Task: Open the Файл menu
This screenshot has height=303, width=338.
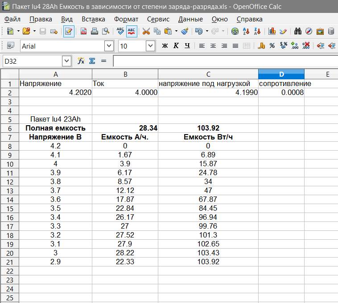Action: [x=12, y=19]
